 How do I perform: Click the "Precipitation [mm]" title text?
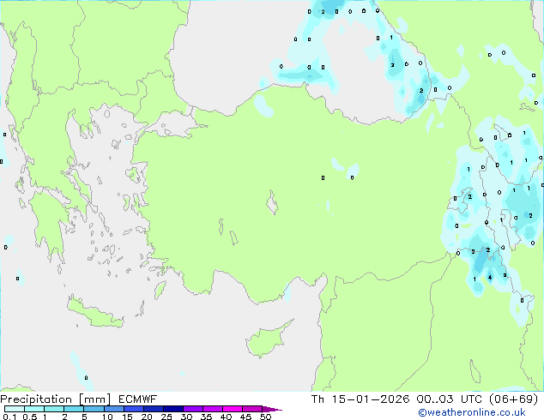[x=55, y=399]
